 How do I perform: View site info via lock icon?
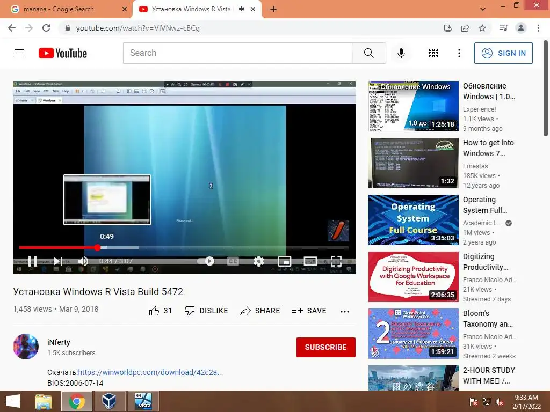pos(68,28)
